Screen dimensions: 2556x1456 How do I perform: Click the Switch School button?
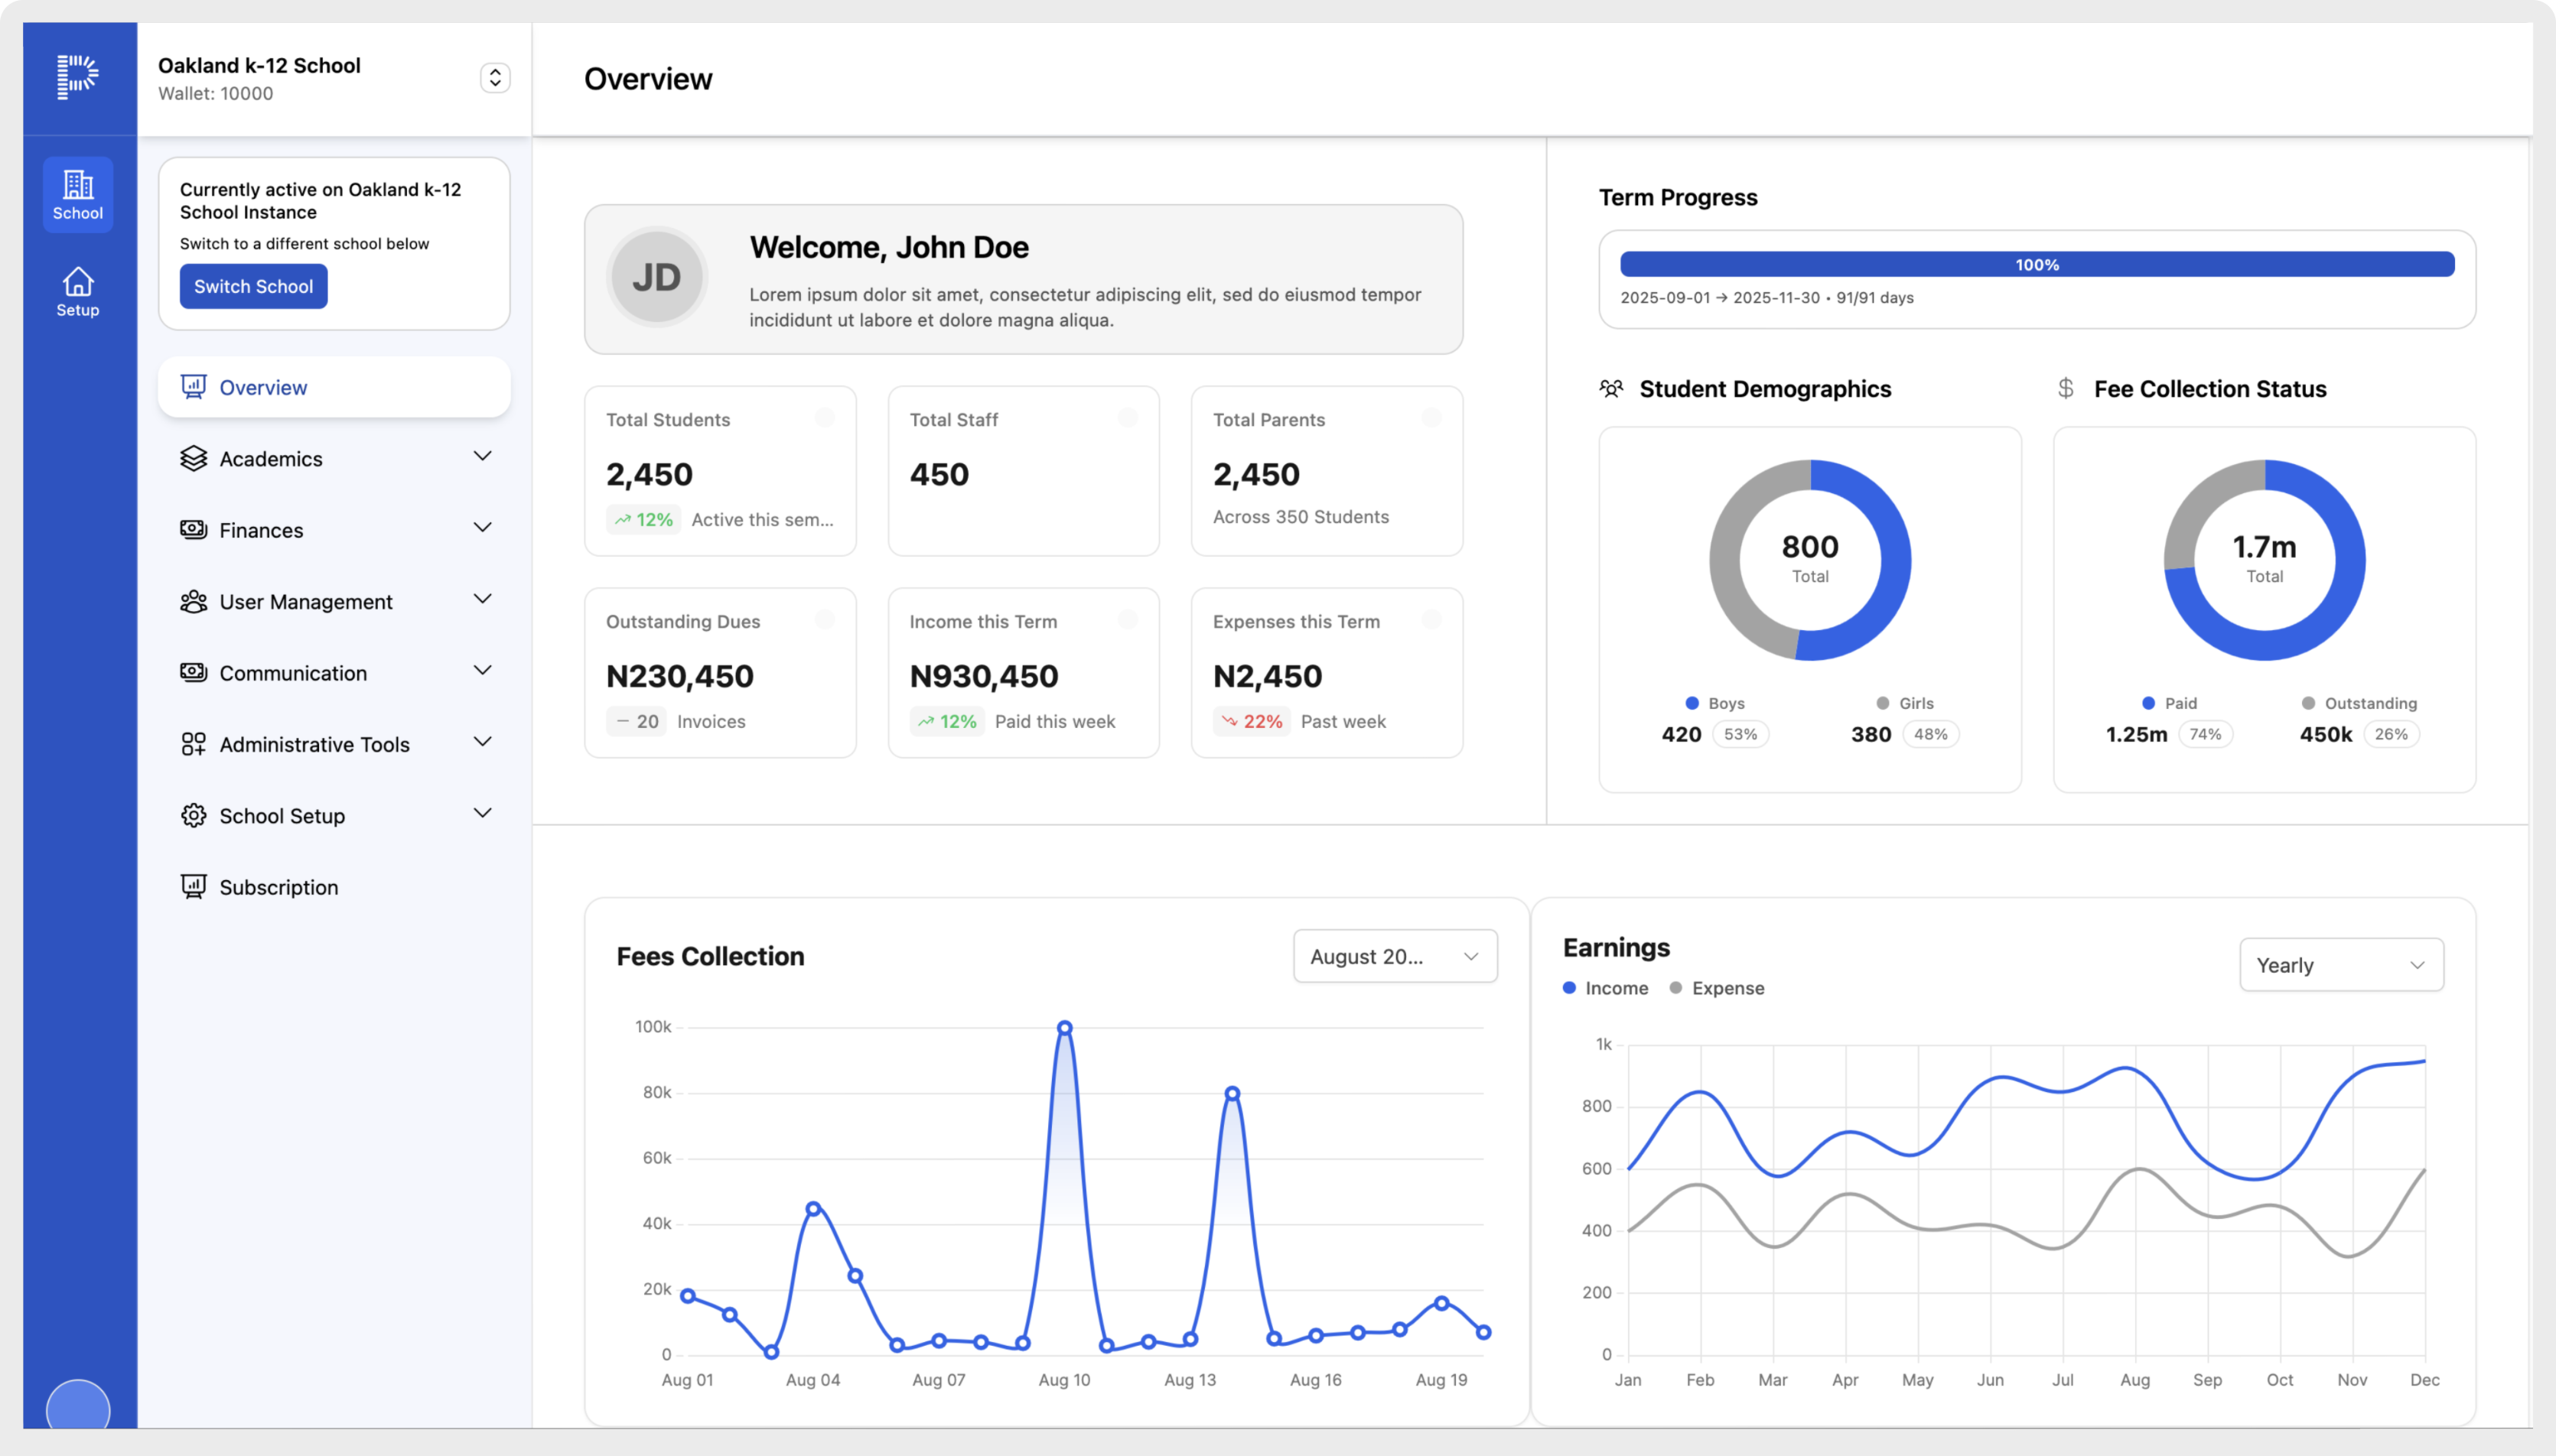[x=253, y=286]
